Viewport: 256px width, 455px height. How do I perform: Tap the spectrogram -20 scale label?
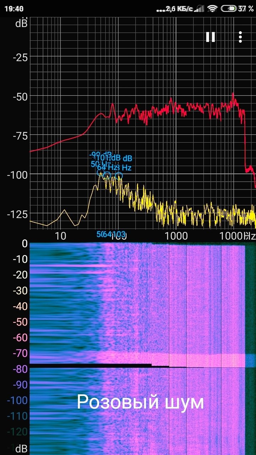click(x=20, y=275)
